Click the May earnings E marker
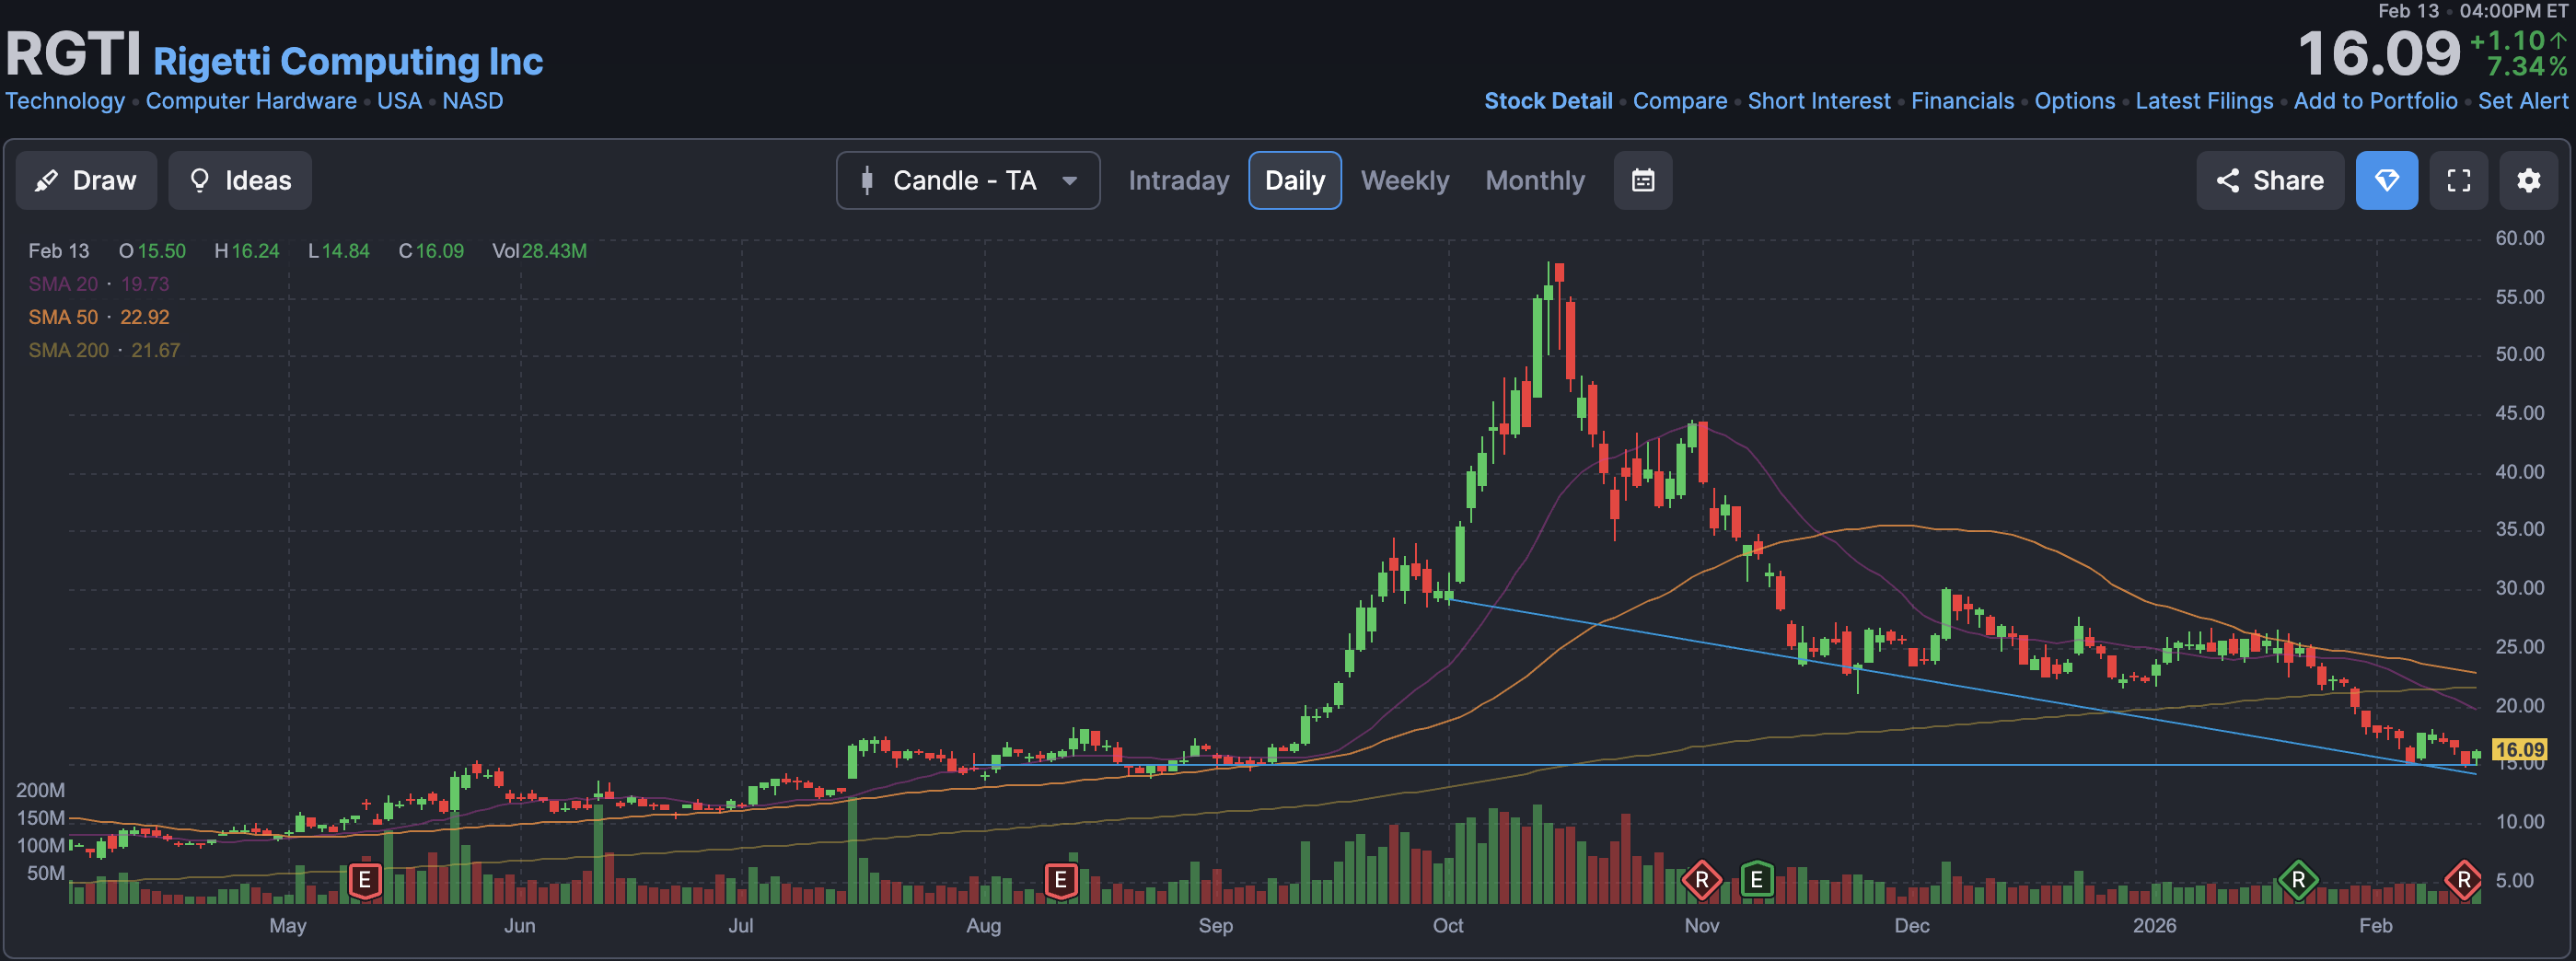The height and width of the screenshot is (961, 2576). [365, 880]
